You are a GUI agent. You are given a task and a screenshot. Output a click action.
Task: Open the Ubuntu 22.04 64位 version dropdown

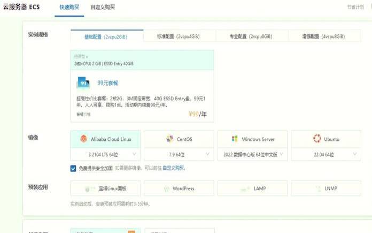pos(354,154)
